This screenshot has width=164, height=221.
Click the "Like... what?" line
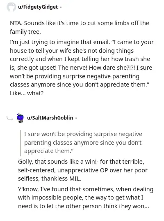27,93
